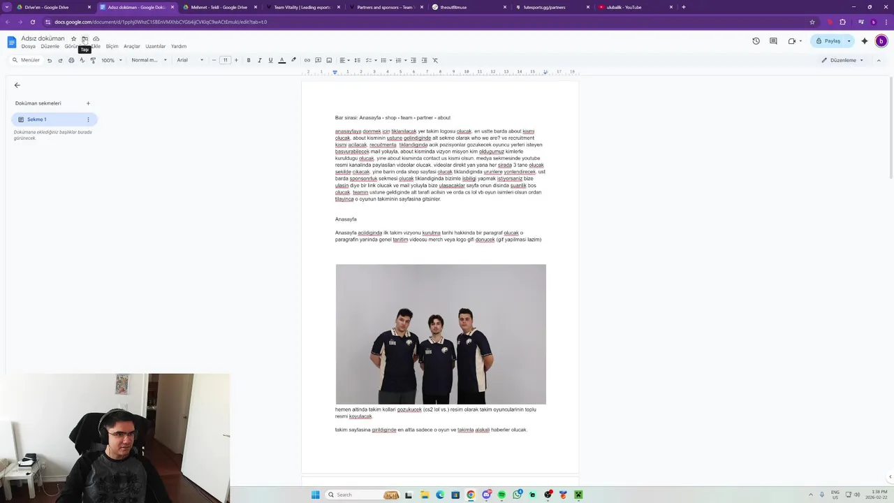
Task: Toggle numbered list
Action: (398, 60)
